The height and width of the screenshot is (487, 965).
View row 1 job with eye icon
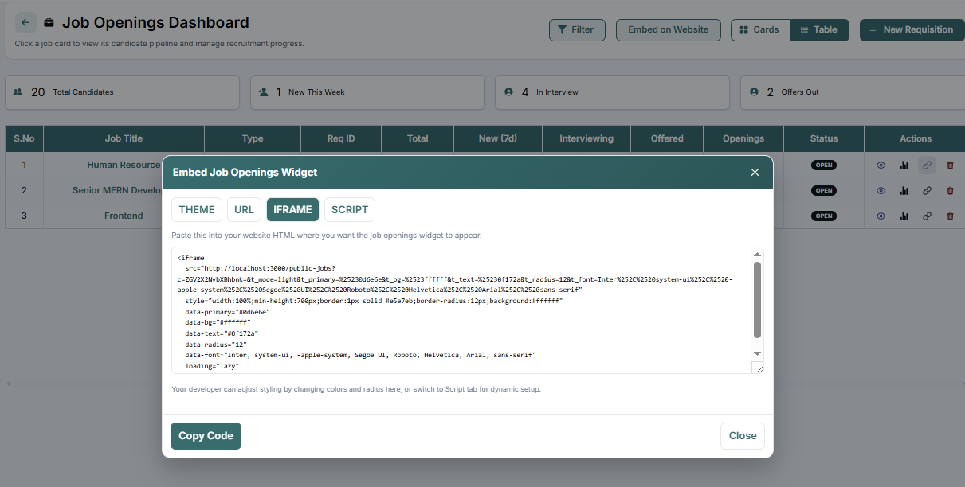(881, 166)
